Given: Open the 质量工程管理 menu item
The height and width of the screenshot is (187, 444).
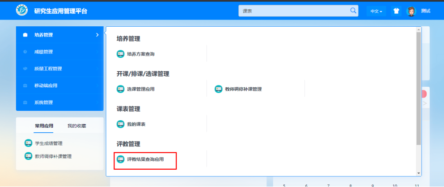Looking at the screenshot, I should pyautogui.click(x=59, y=69).
